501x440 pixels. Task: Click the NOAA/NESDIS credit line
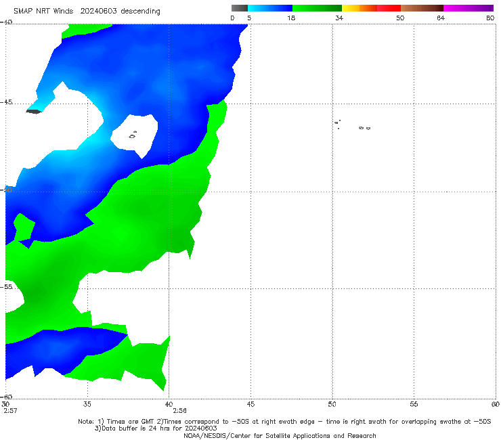tap(280, 435)
